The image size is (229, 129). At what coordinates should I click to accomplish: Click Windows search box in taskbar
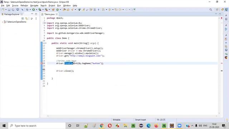[x=37, y=126]
